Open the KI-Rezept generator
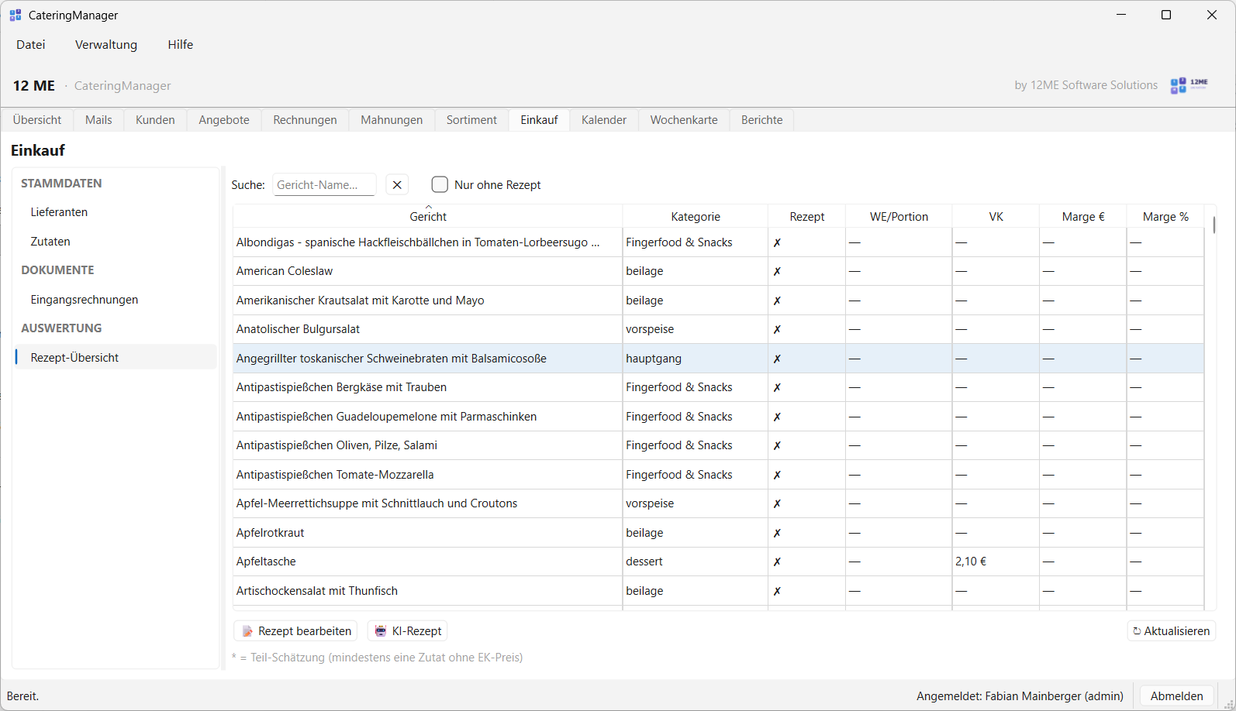This screenshot has width=1236, height=711. [408, 631]
